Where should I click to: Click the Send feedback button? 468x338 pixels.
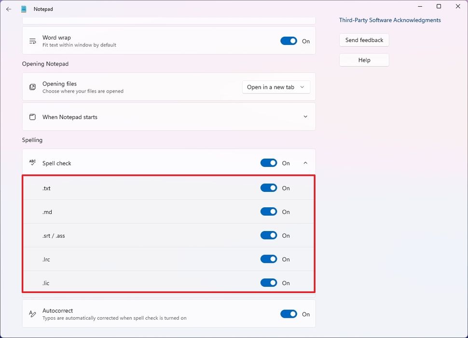coord(364,40)
